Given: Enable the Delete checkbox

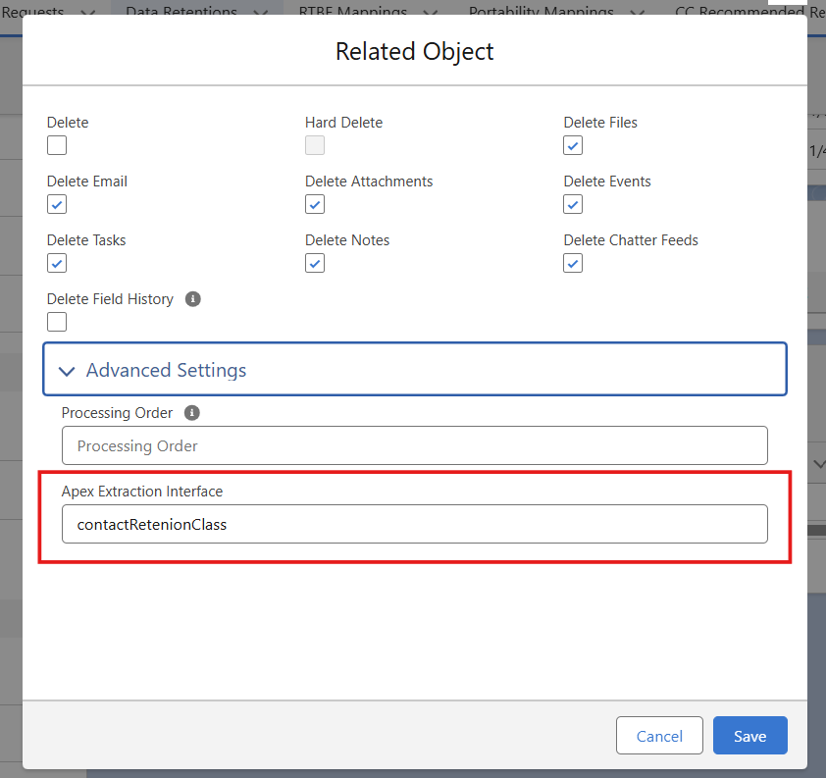Looking at the screenshot, I should 57,145.
